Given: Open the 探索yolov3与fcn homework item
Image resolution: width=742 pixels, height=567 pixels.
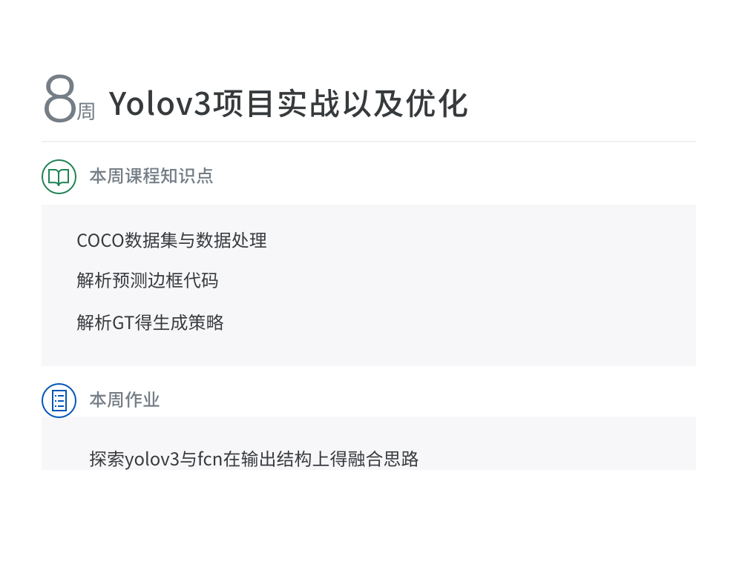Looking at the screenshot, I should click(254, 459).
